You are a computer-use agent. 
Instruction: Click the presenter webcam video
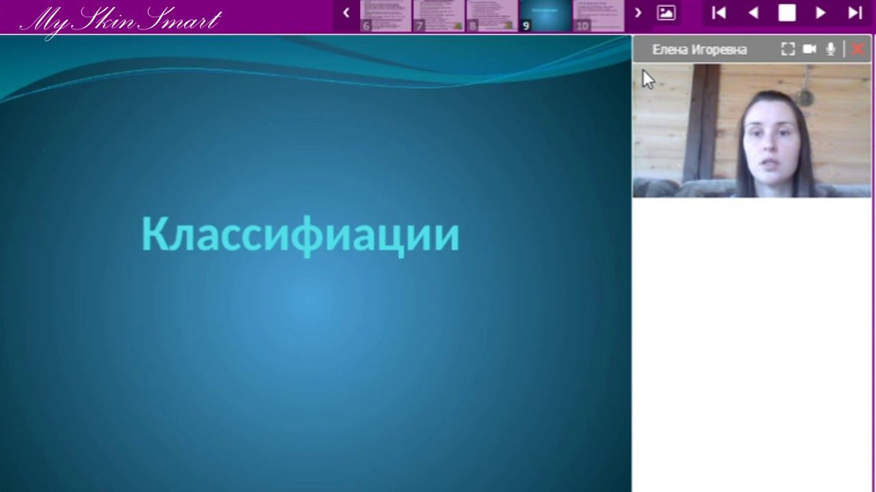751,131
